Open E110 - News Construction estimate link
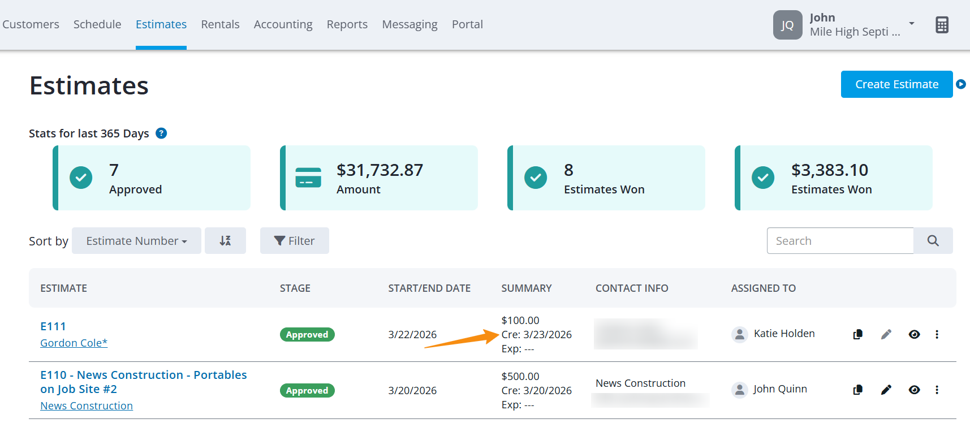970x423 pixels. [x=144, y=382]
